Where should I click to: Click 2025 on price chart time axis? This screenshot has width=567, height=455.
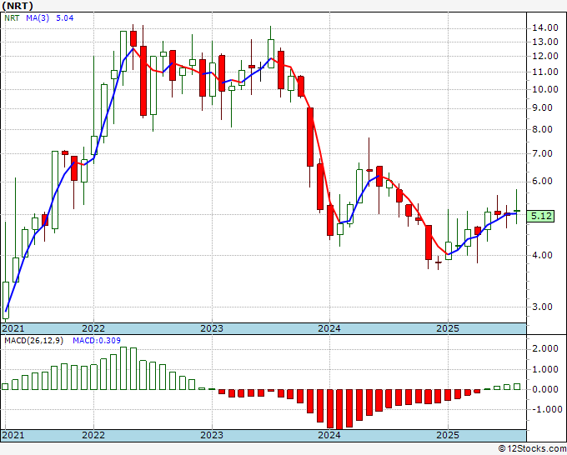[448, 328]
